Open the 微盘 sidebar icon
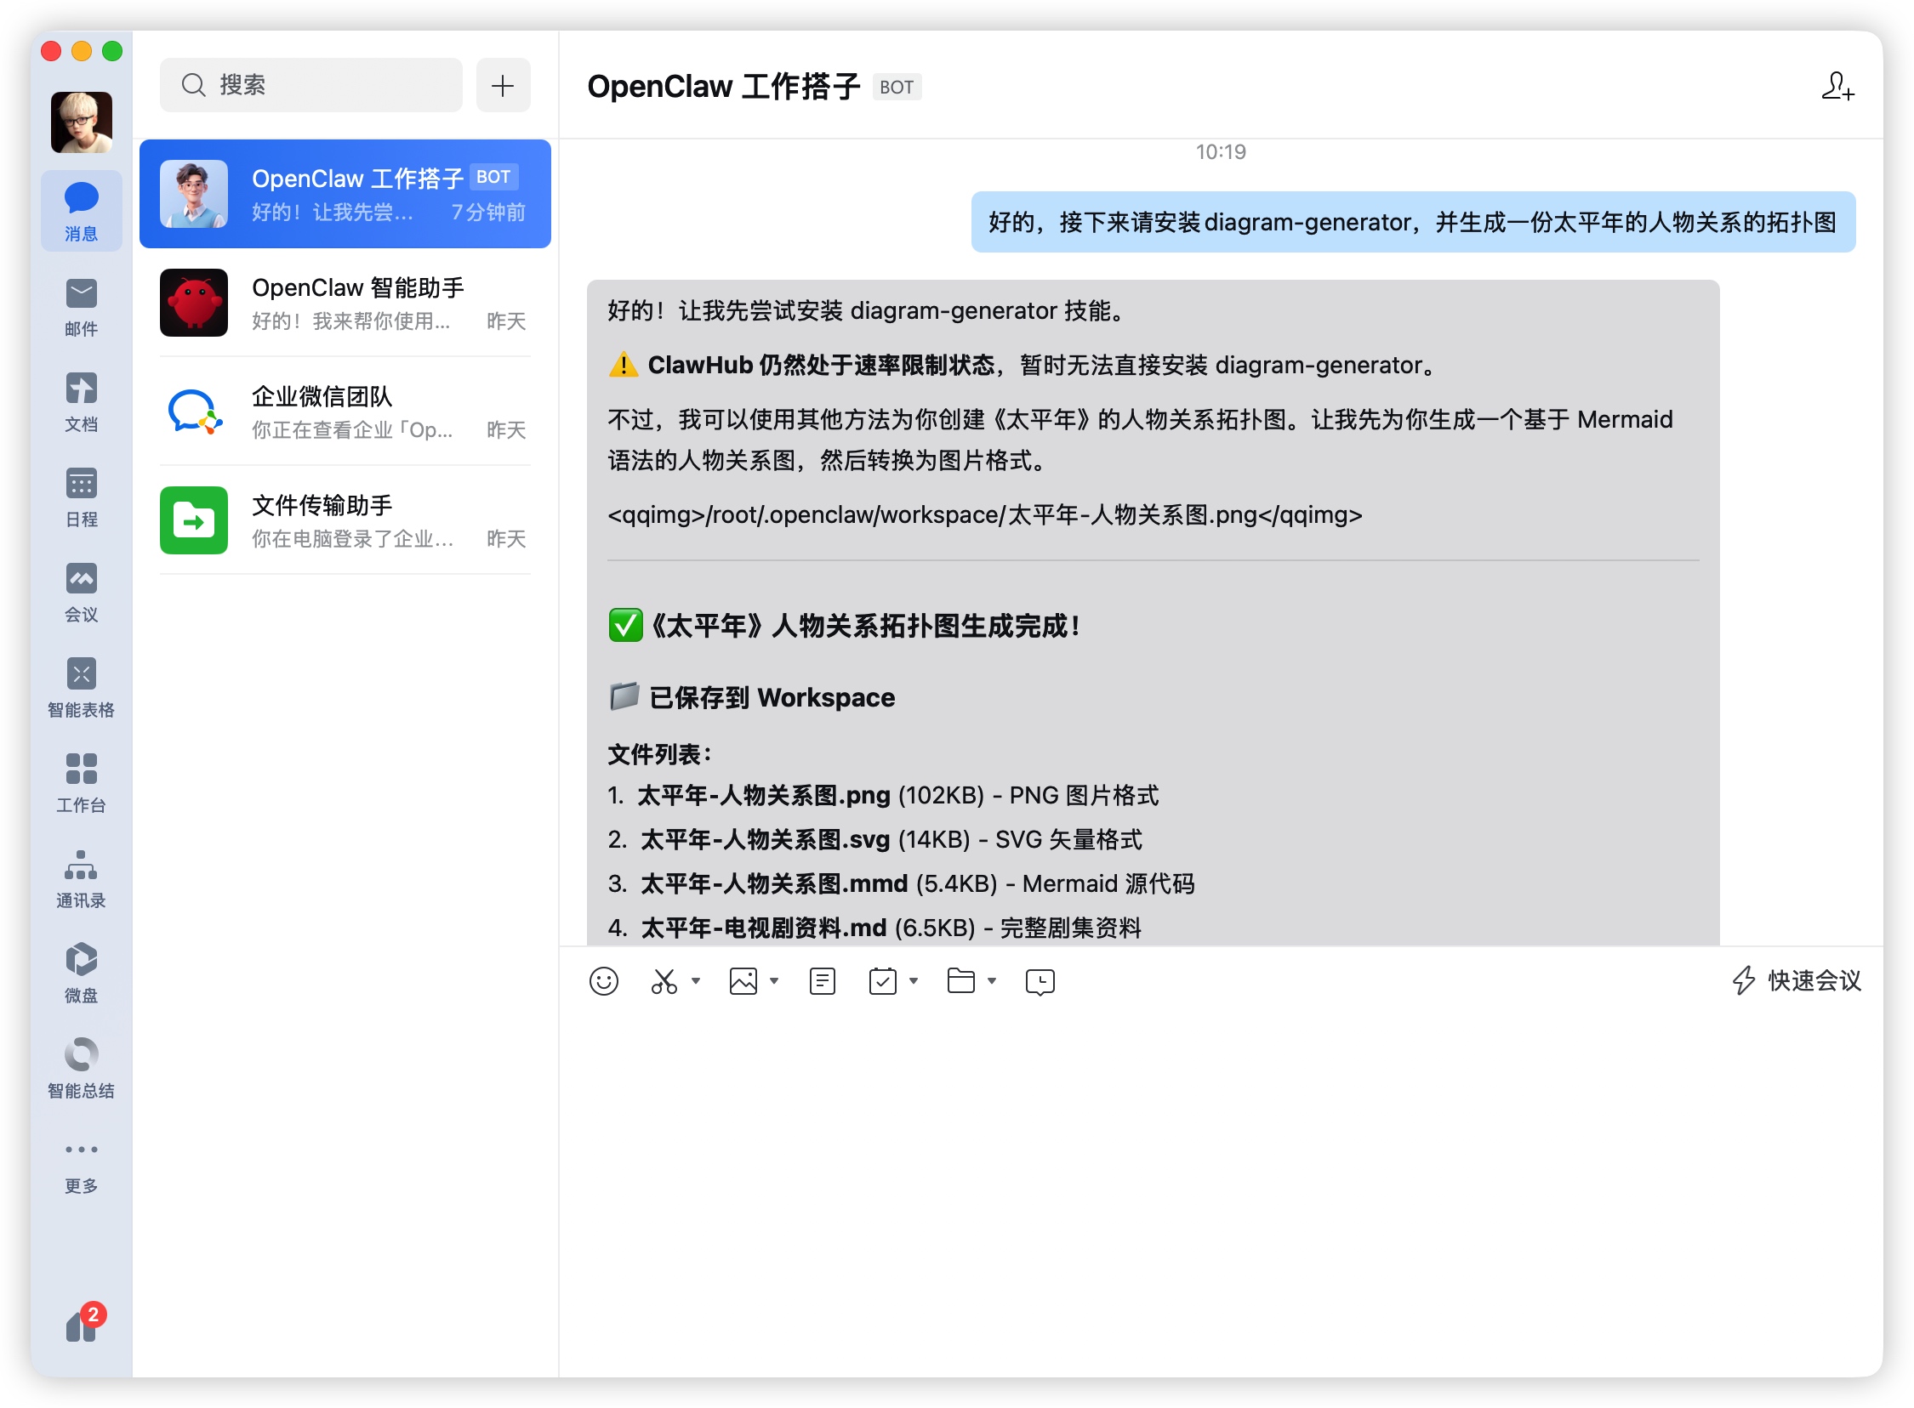 [x=81, y=973]
